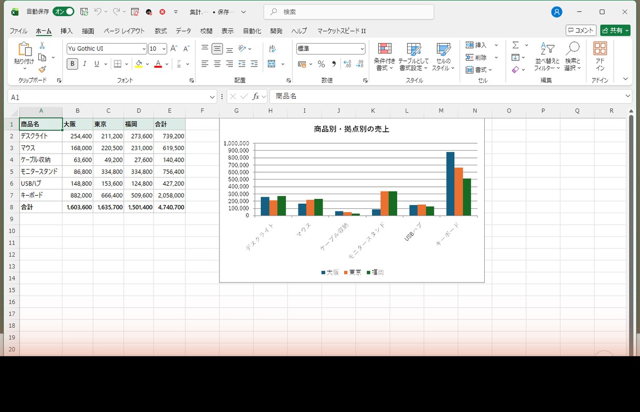Image resolution: width=640 pixels, height=412 pixels.
Task: Click the Increase Decimal icon
Action: click(x=347, y=64)
